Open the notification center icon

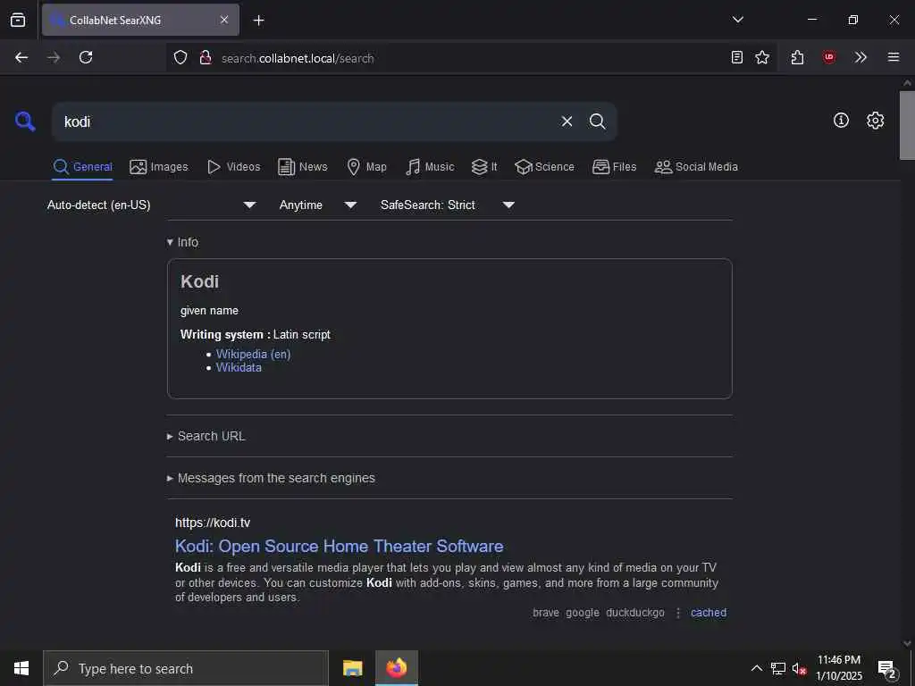point(887,669)
